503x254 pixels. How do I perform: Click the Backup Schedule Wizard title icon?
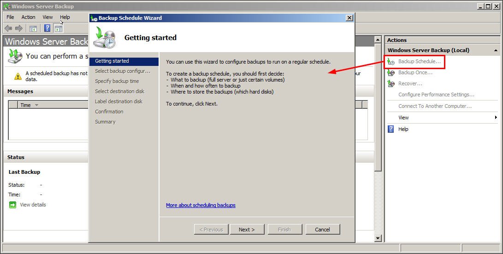pos(94,18)
